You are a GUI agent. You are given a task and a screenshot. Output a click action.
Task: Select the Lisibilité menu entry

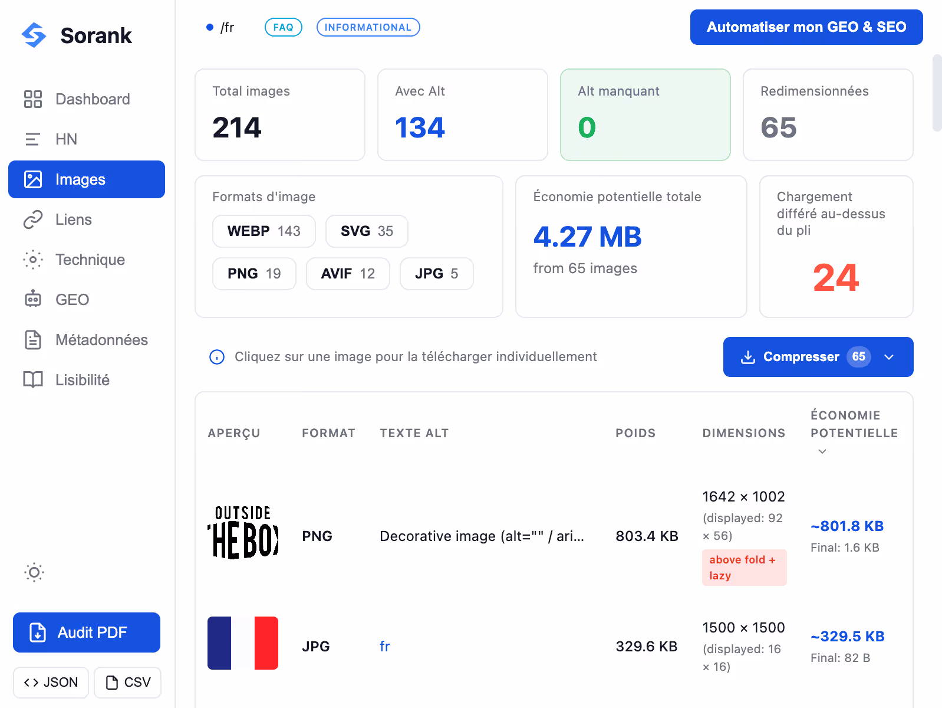tap(87, 380)
